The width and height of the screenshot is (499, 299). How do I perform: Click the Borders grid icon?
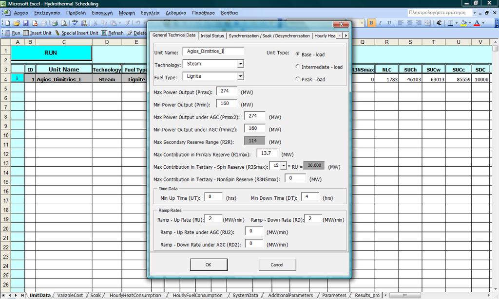(x=450, y=23)
